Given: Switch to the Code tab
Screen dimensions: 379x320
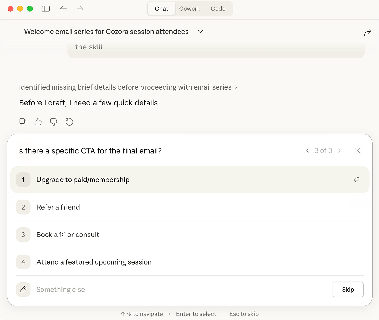Looking at the screenshot, I should click(x=218, y=9).
